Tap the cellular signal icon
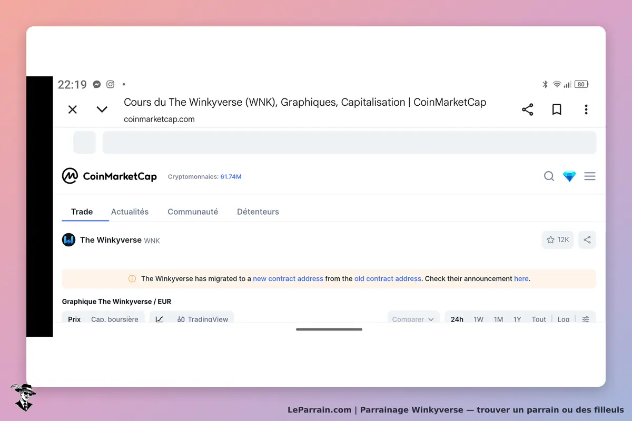Image resolution: width=632 pixels, height=421 pixels. (x=567, y=84)
